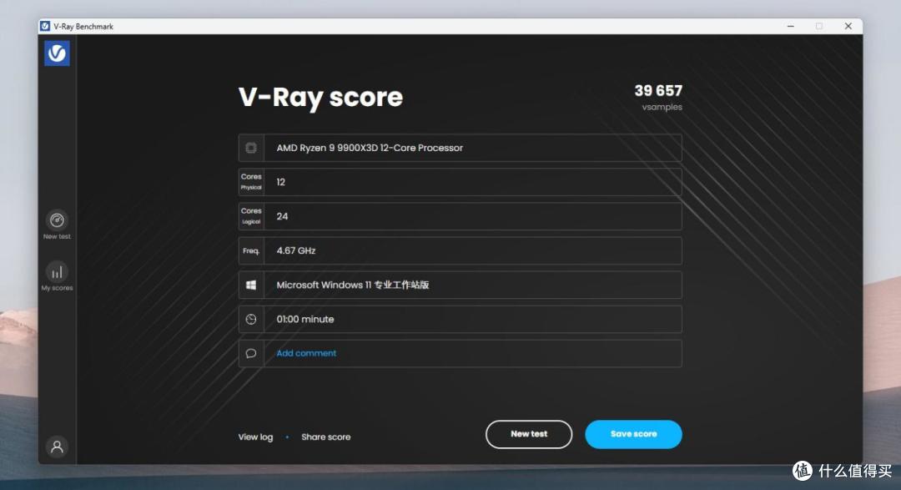The width and height of the screenshot is (901, 490).
Task: Close the V-Ray Benchmark window
Action: (848, 26)
